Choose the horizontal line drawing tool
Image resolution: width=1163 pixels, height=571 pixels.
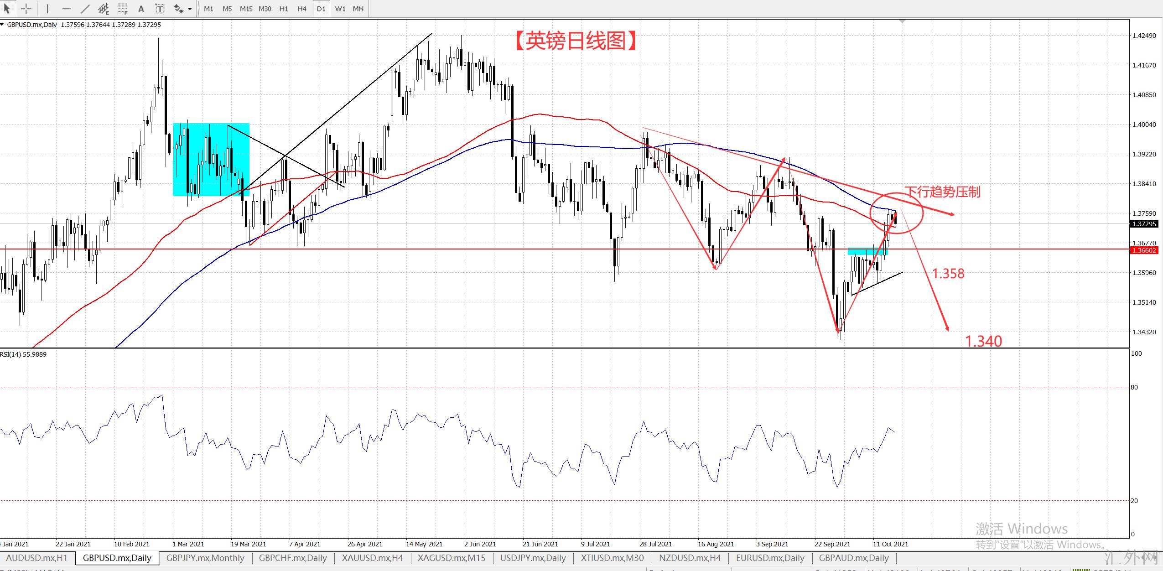click(x=67, y=9)
